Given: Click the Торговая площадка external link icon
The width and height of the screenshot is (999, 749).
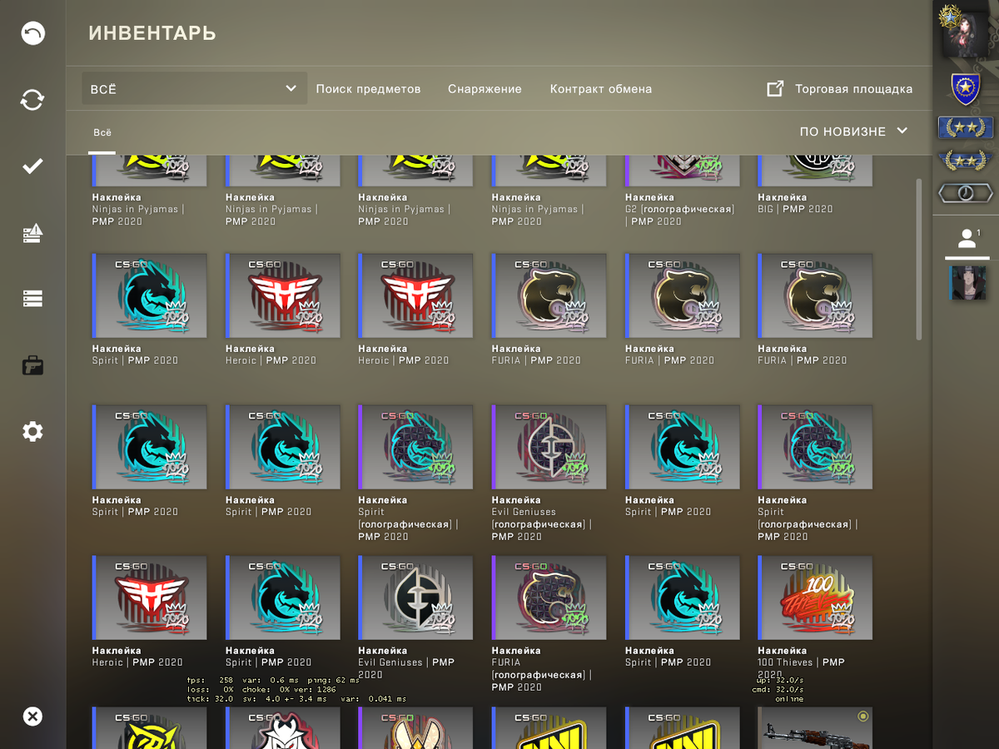Looking at the screenshot, I should (775, 88).
